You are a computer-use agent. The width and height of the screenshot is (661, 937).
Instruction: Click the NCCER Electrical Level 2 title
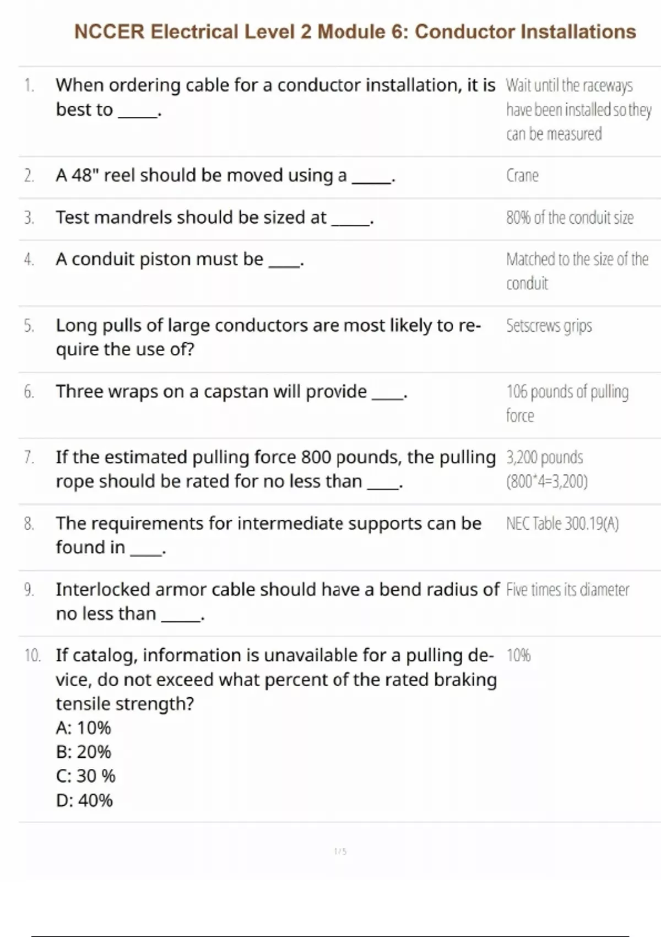tap(355, 32)
